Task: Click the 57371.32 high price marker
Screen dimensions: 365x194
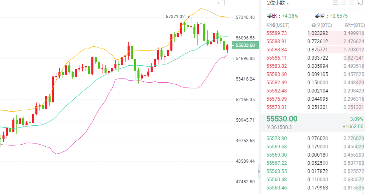Action: [x=175, y=16]
